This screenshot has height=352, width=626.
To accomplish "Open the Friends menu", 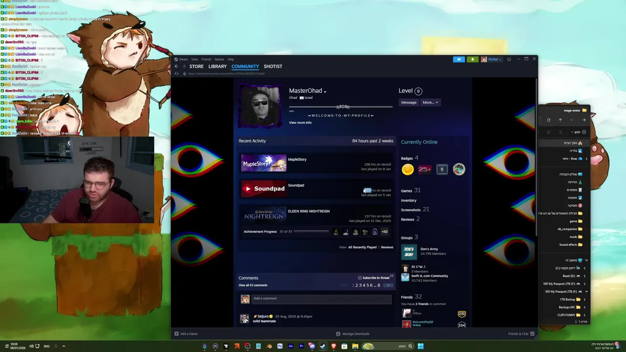I will [x=206, y=59].
